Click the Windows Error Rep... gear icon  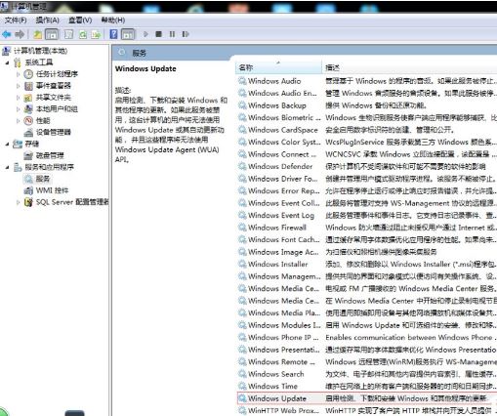click(242, 190)
